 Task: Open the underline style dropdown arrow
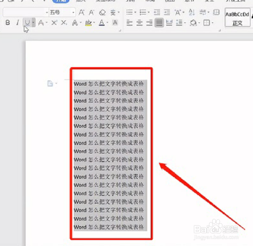[x=34, y=22]
